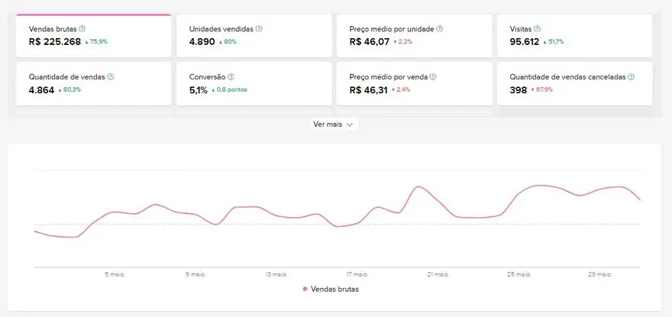Click the 29 maio axis label

[600, 274]
